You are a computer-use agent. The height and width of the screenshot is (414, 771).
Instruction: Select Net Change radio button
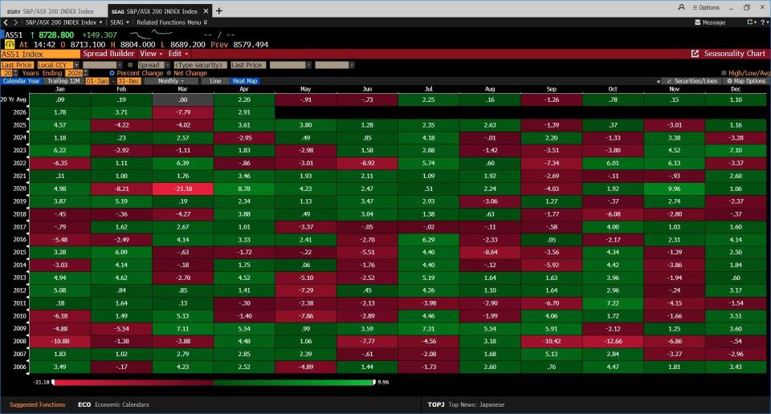point(169,73)
